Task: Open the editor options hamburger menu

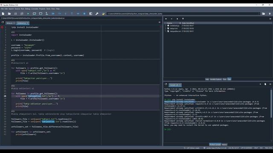Action: tap(160, 22)
